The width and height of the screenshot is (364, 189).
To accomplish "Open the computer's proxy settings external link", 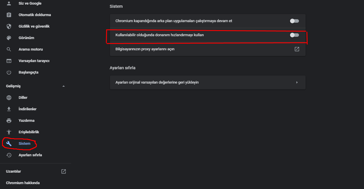I will click(297, 49).
